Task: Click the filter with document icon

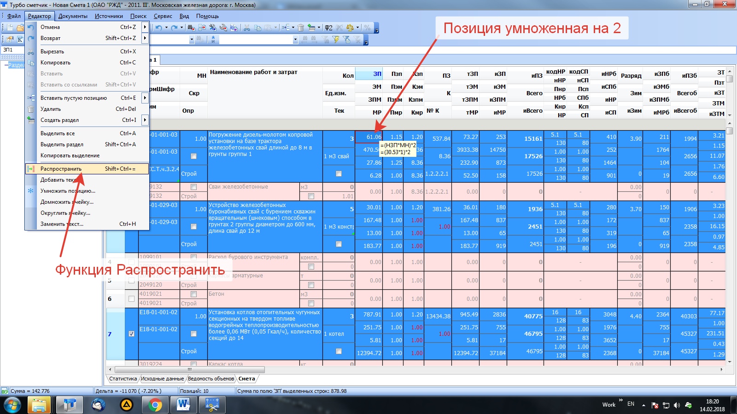Action: pyautogui.click(x=346, y=40)
